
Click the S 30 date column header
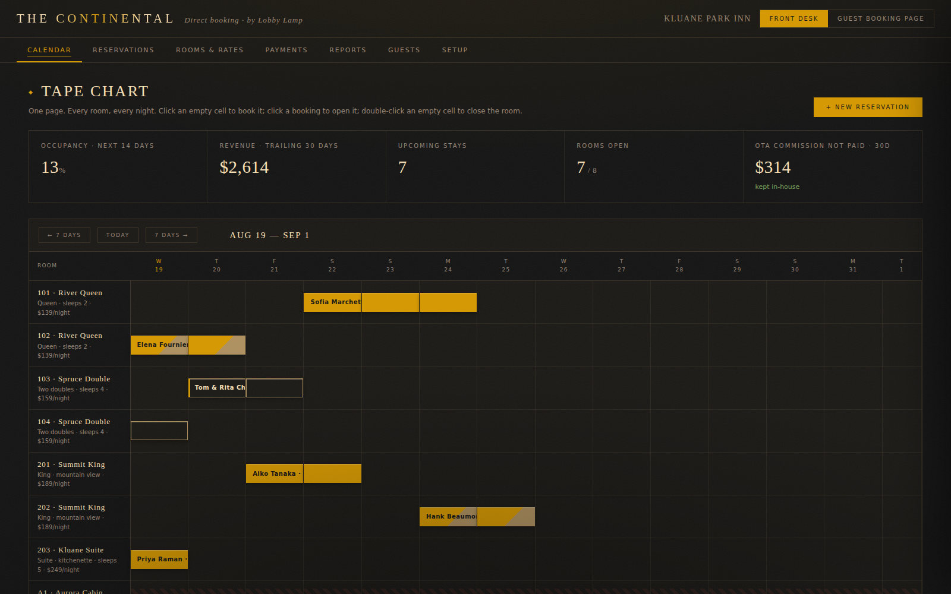click(795, 266)
